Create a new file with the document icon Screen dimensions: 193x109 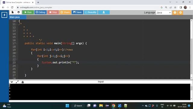click(x=13, y=12)
